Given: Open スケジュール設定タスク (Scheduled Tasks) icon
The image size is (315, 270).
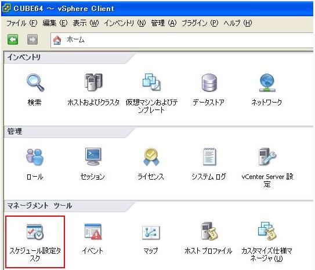Looking at the screenshot, I should click(x=35, y=232).
